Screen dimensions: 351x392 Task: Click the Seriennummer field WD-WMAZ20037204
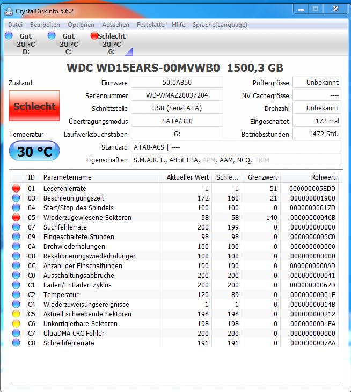pyautogui.click(x=177, y=95)
